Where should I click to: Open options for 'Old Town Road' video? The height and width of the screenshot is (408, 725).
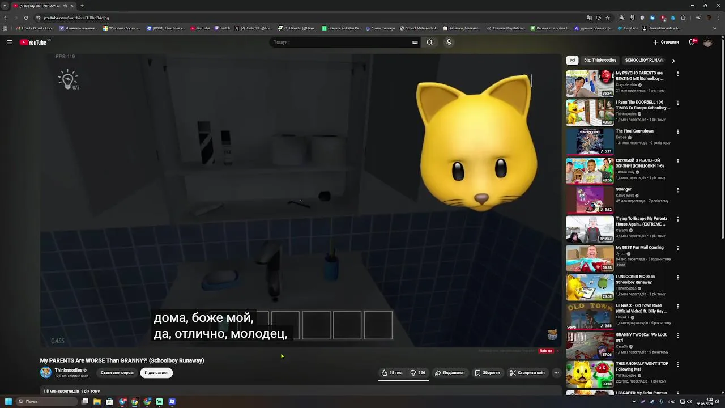click(x=677, y=307)
